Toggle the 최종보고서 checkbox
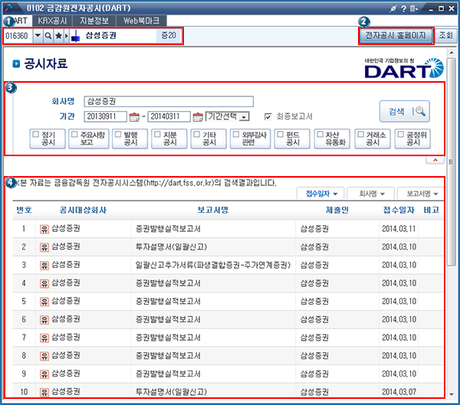Screen dimensions: 460x405 point(268,116)
